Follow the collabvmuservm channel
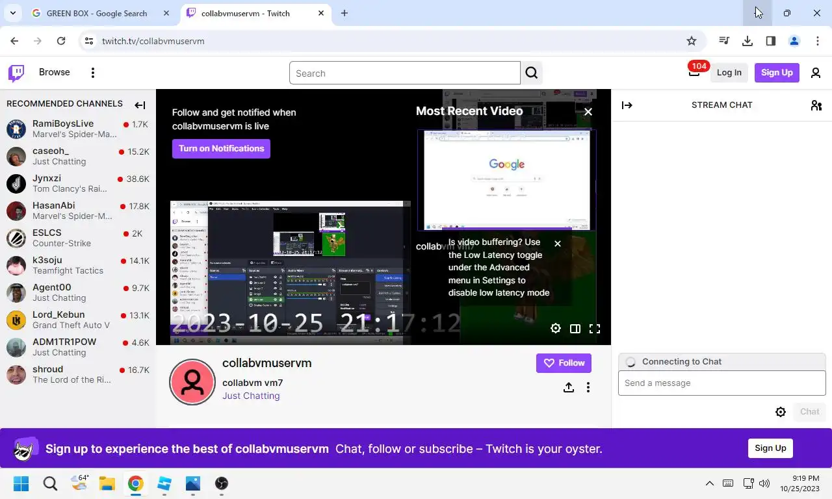832x499 pixels. pyautogui.click(x=564, y=363)
